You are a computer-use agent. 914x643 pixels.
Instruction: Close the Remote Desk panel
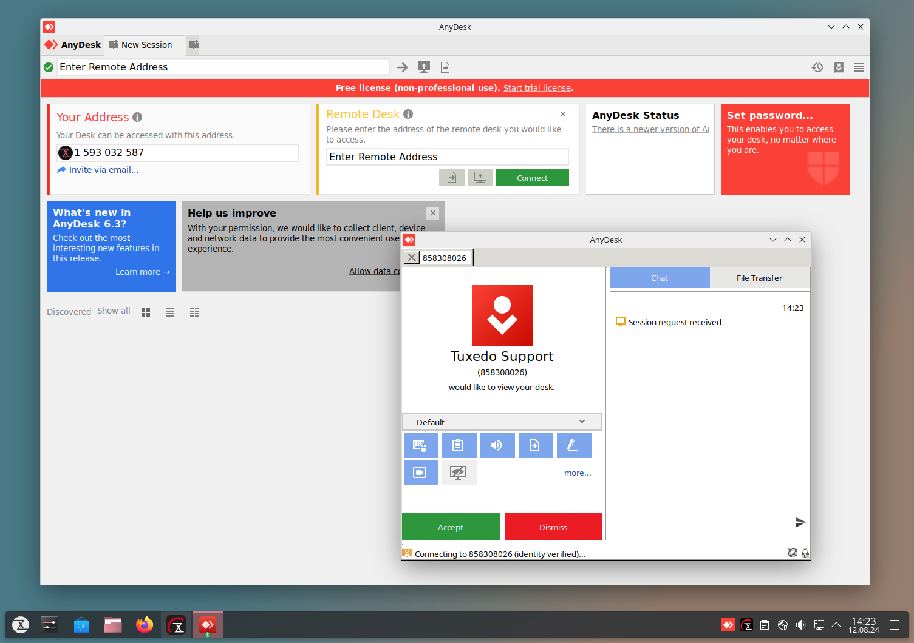point(563,114)
